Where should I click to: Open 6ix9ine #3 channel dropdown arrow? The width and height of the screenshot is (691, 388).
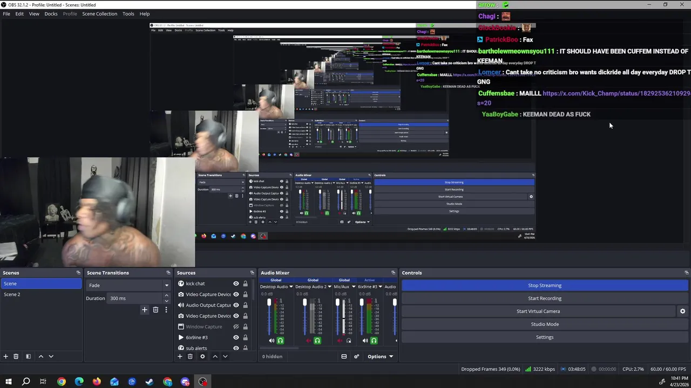click(x=380, y=287)
